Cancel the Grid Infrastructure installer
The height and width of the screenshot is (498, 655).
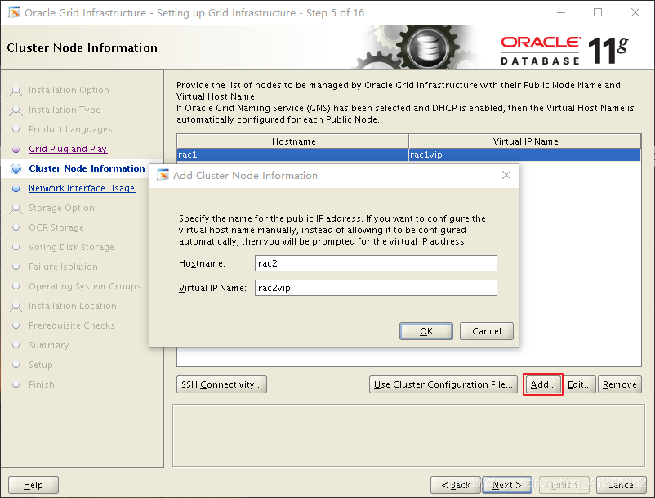pyautogui.click(x=622, y=485)
